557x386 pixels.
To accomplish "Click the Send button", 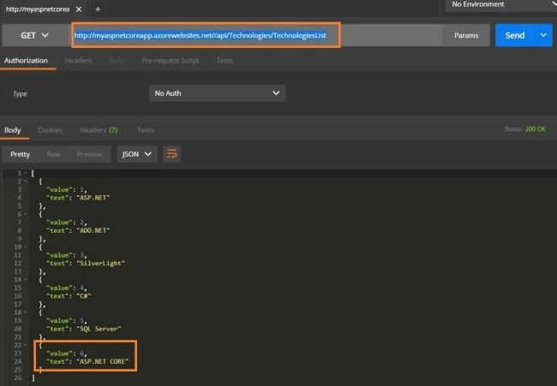I will click(515, 35).
